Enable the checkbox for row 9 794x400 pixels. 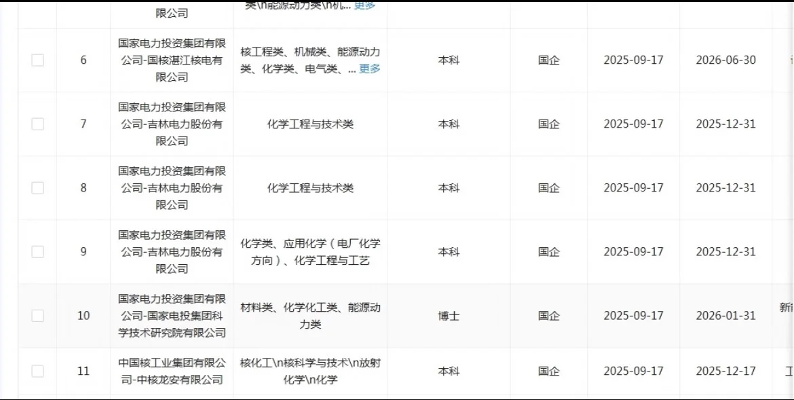point(37,251)
